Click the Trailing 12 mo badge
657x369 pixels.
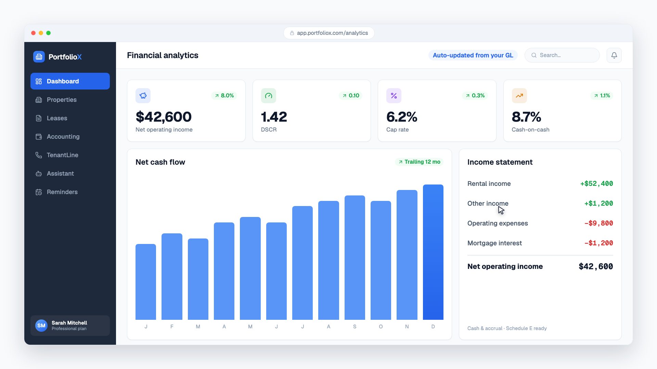[419, 162]
